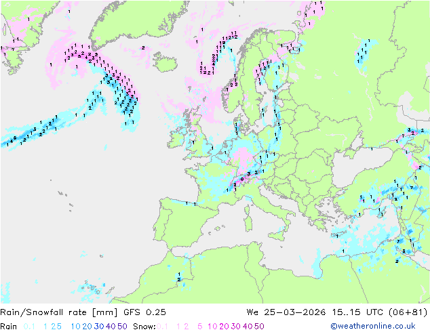Image resolution: width=430 pixels, height=332 pixels.
Task: Click the "Rain" legend label
Action: click(9, 327)
